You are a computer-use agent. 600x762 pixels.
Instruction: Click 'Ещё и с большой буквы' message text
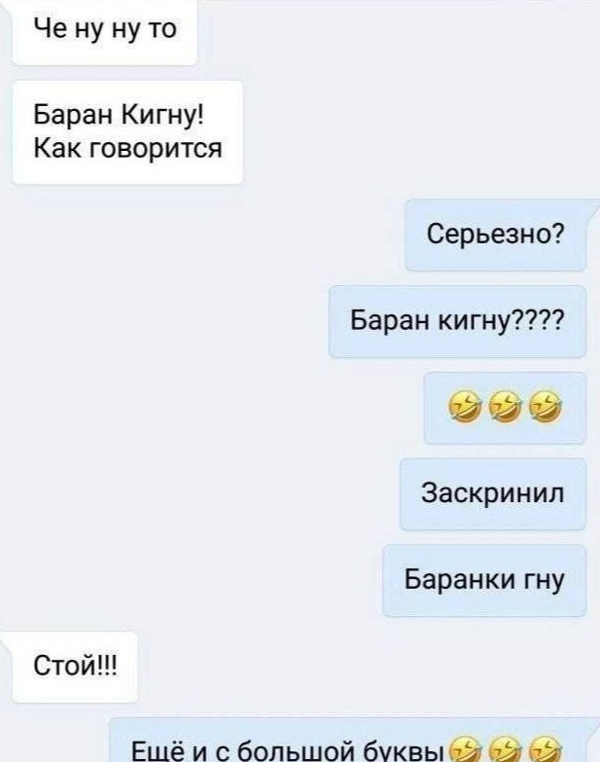coord(289,751)
